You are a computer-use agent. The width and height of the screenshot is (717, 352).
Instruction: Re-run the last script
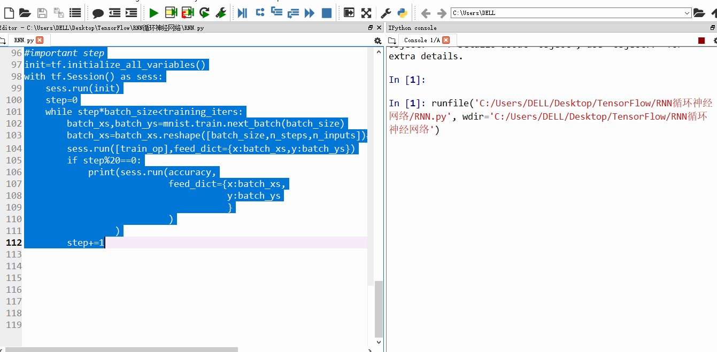204,13
